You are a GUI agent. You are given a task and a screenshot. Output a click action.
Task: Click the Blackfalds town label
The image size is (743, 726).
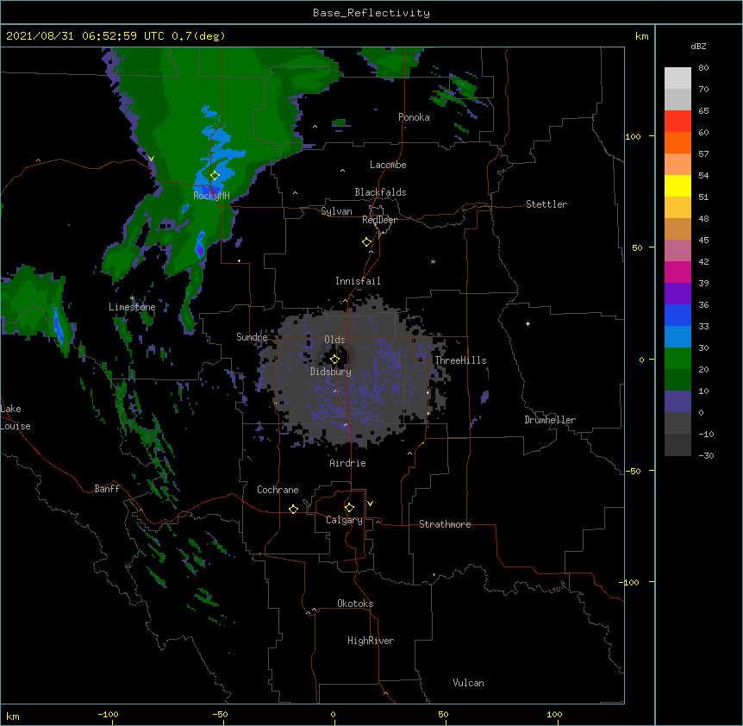[380, 192]
